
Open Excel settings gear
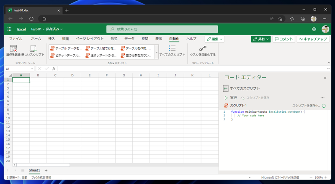(x=314, y=29)
